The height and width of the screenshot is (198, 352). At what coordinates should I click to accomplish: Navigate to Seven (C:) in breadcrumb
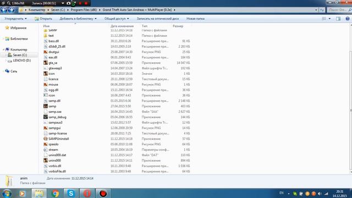[58, 10]
